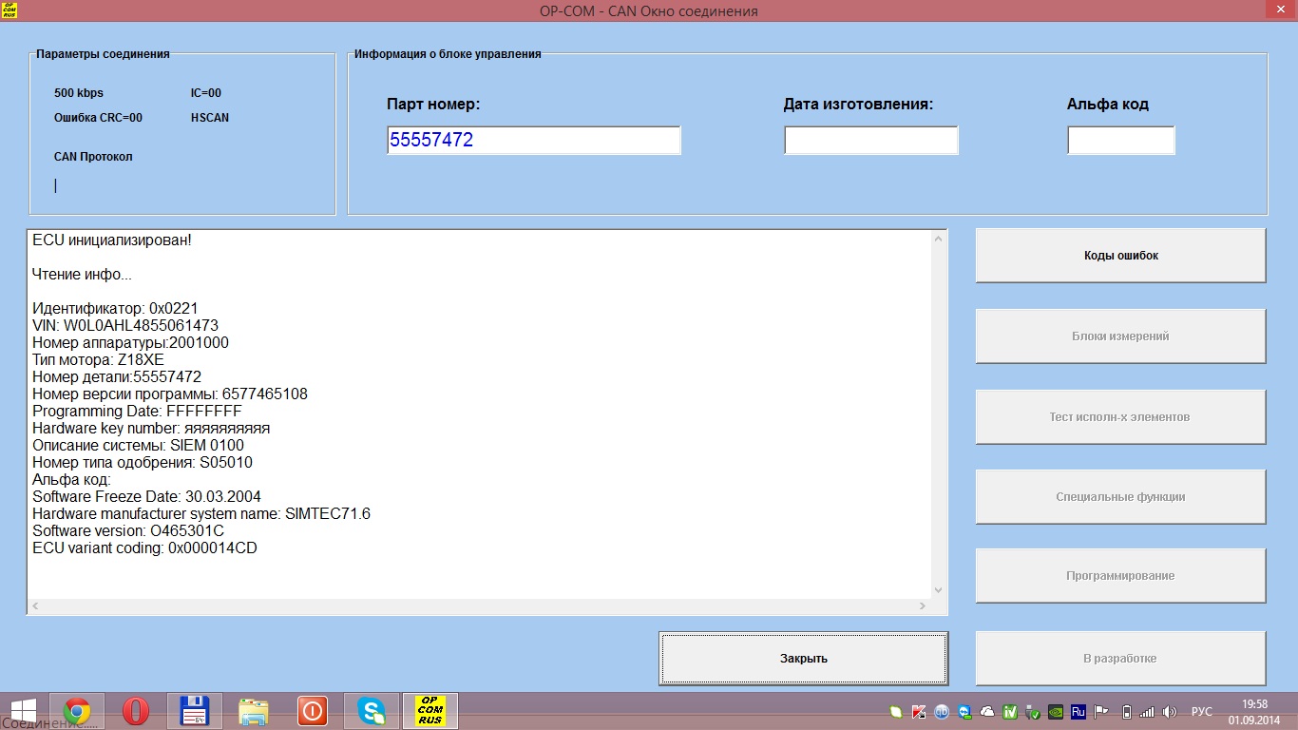Click the Парт номер field 55557472
Screen dimensions: 1298x730
pos(534,140)
